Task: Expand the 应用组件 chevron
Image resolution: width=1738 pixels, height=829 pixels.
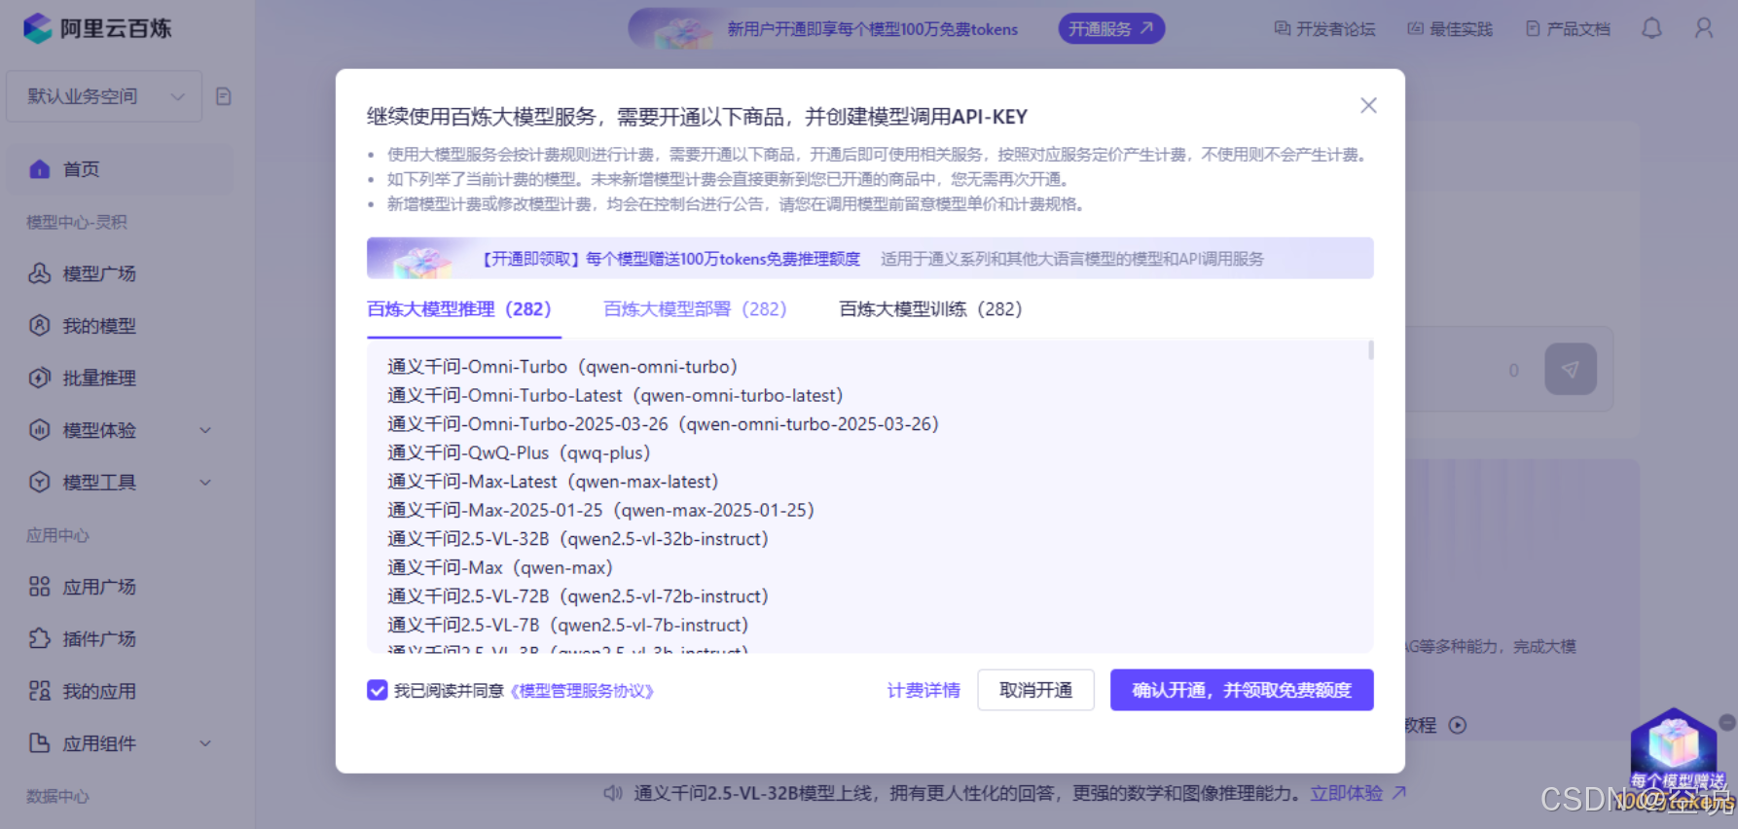Action: tap(205, 743)
